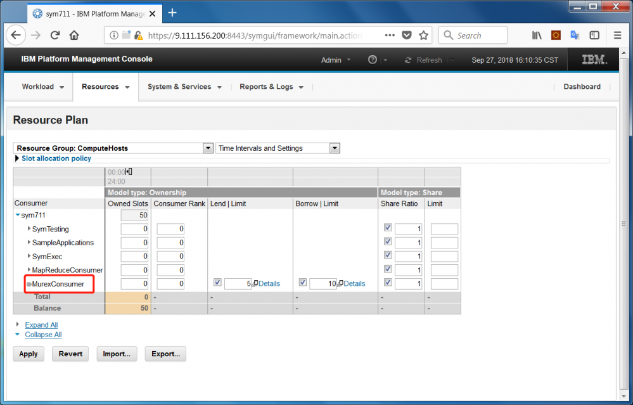Viewport: 633px width, 405px height.
Task: Toggle Share Ratio checkbox for MapReduceConsumer
Action: click(x=388, y=269)
